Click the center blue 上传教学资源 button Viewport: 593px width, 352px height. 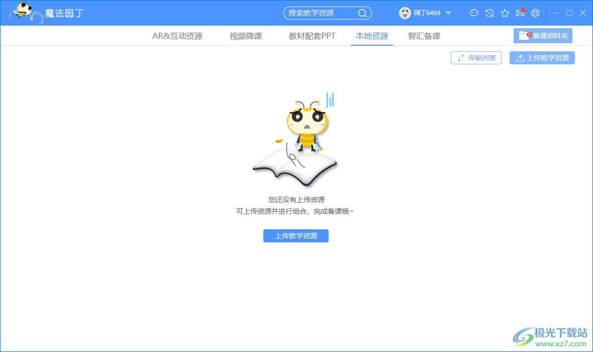[295, 235]
